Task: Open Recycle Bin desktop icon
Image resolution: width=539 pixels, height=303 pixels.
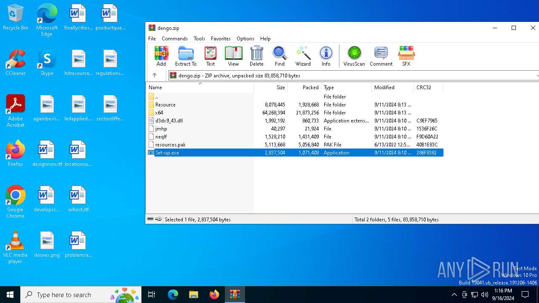Action: tap(16, 18)
